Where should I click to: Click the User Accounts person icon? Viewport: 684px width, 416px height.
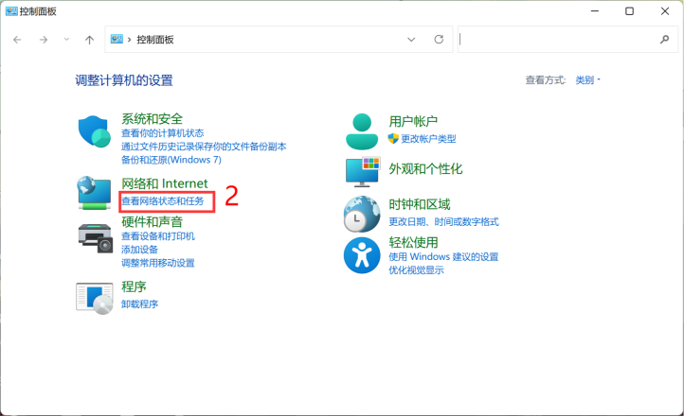(x=362, y=131)
